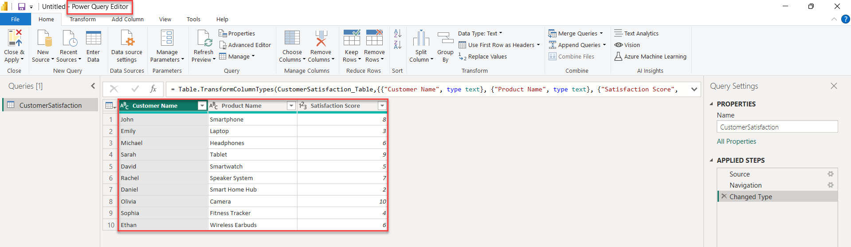Click the Save icon in title bar
Image resolution: width=851 pixels, height=247 pixels.
(22, 7)
